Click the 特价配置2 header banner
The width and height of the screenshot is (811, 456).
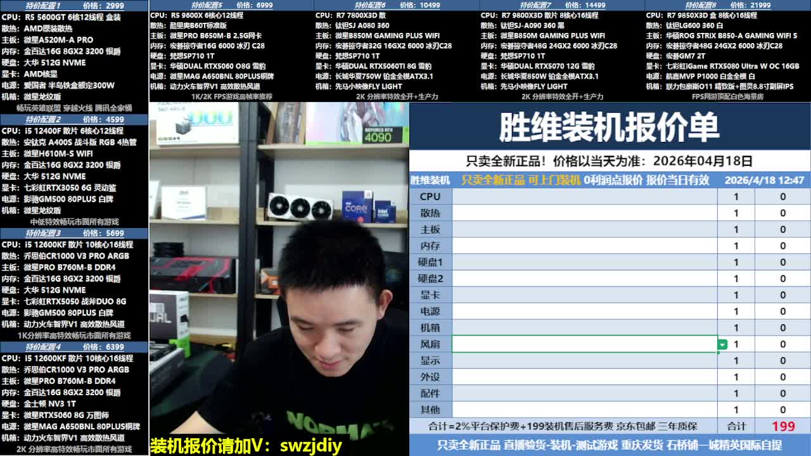[74, 119]
